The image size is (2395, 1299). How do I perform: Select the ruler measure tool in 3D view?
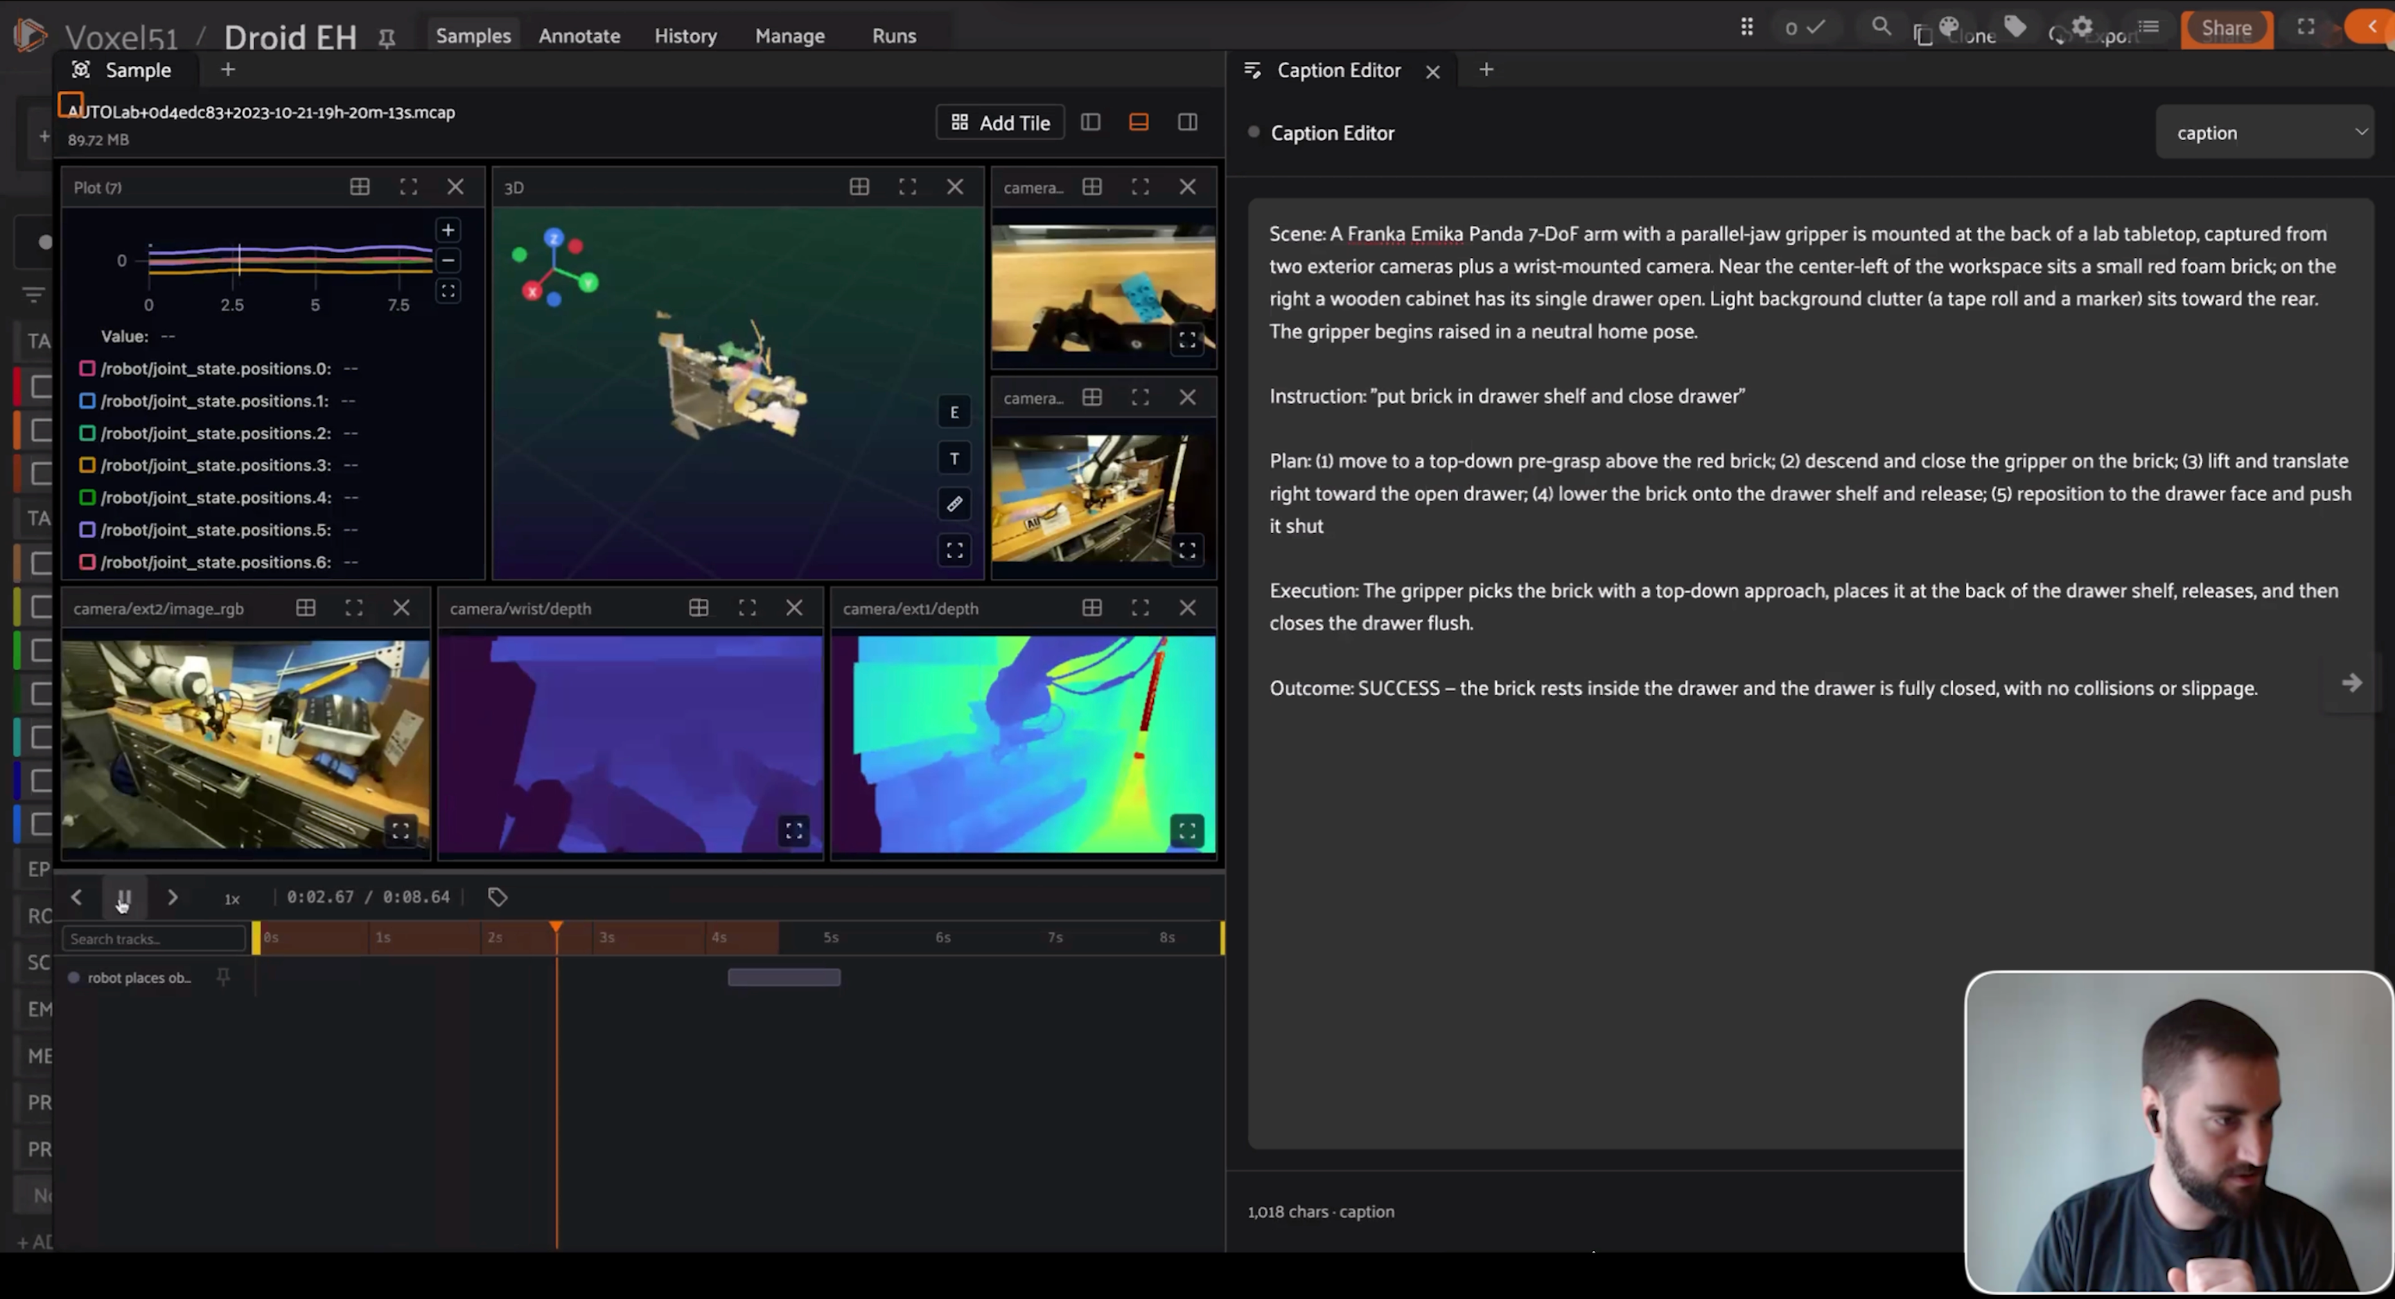pyautogui.click(x=954, y=504)
